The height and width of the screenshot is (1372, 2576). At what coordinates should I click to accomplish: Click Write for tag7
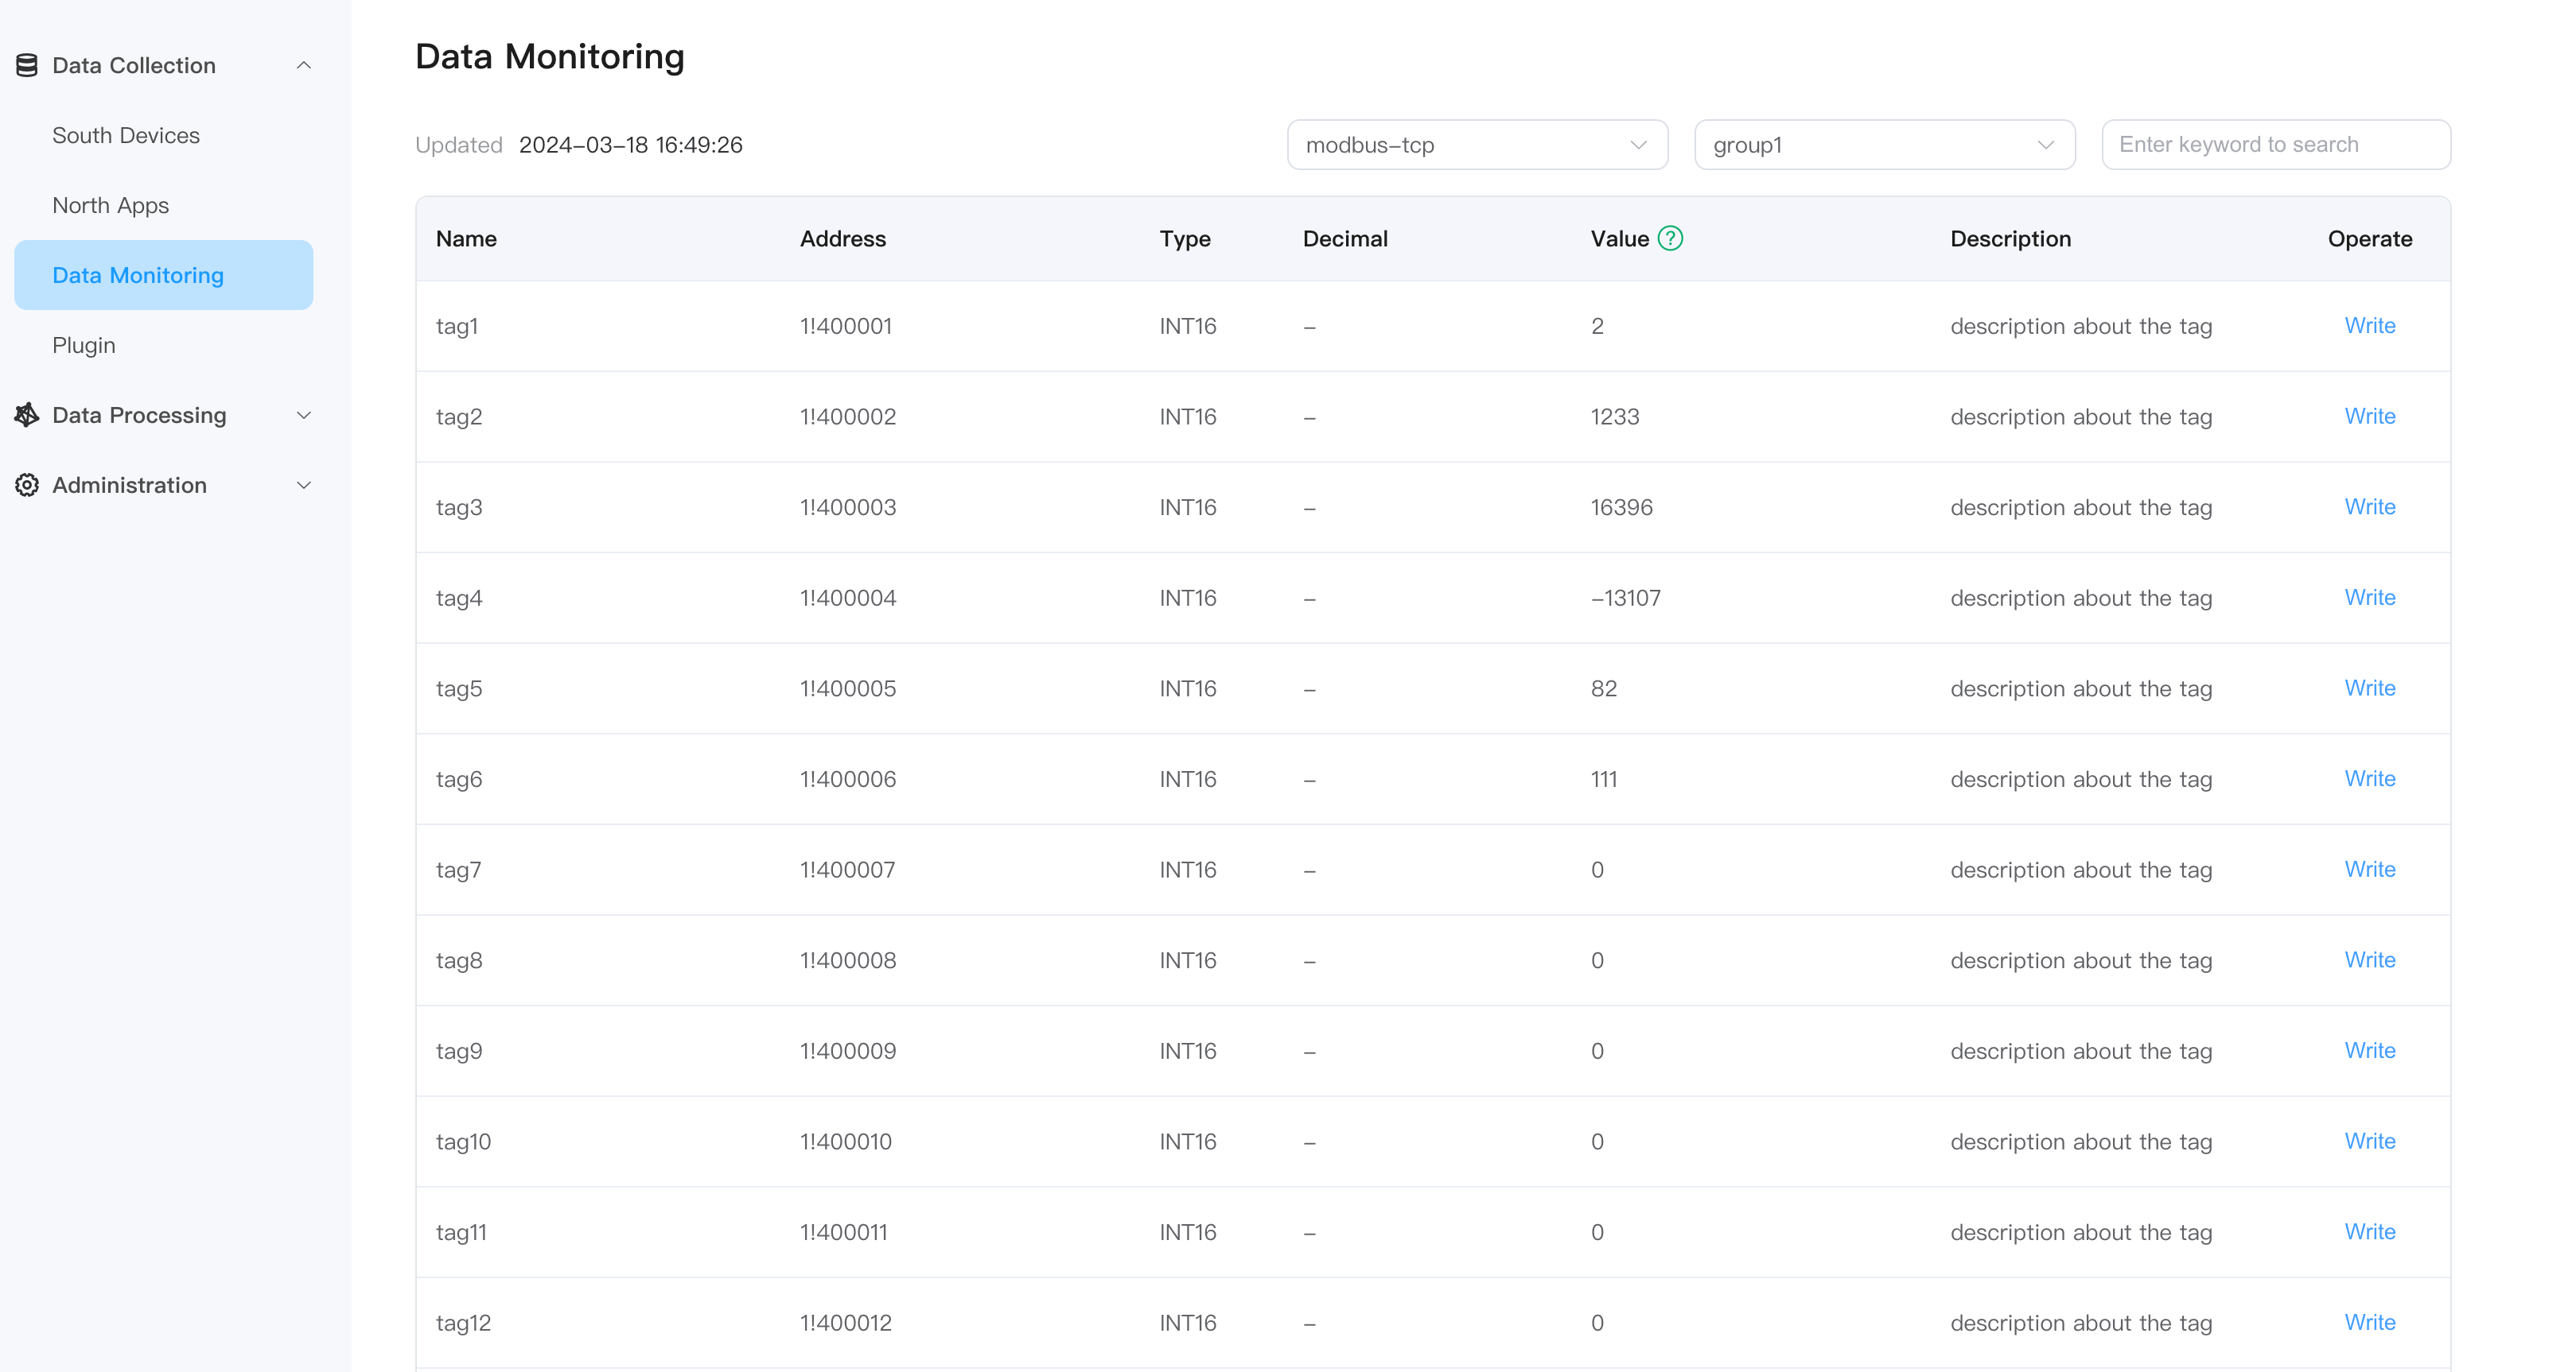(2369, 870)
